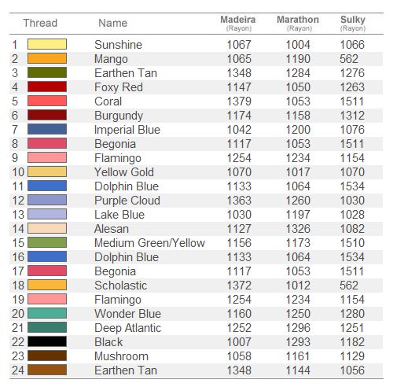The width and height of the screenshot is (393, 387).
Task: Click the Foxy Red color swatch
Action: [47, 87]
